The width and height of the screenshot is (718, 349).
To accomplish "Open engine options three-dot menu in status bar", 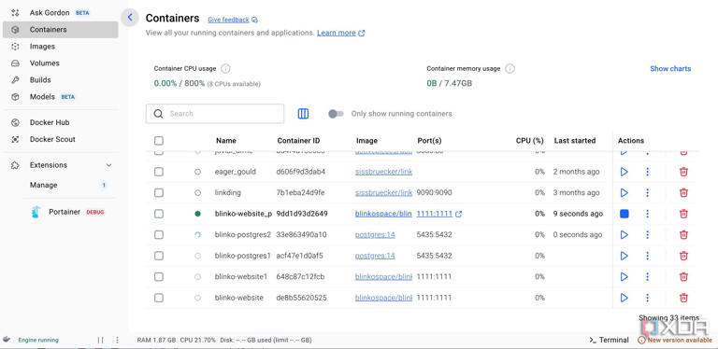I will 117,340.
